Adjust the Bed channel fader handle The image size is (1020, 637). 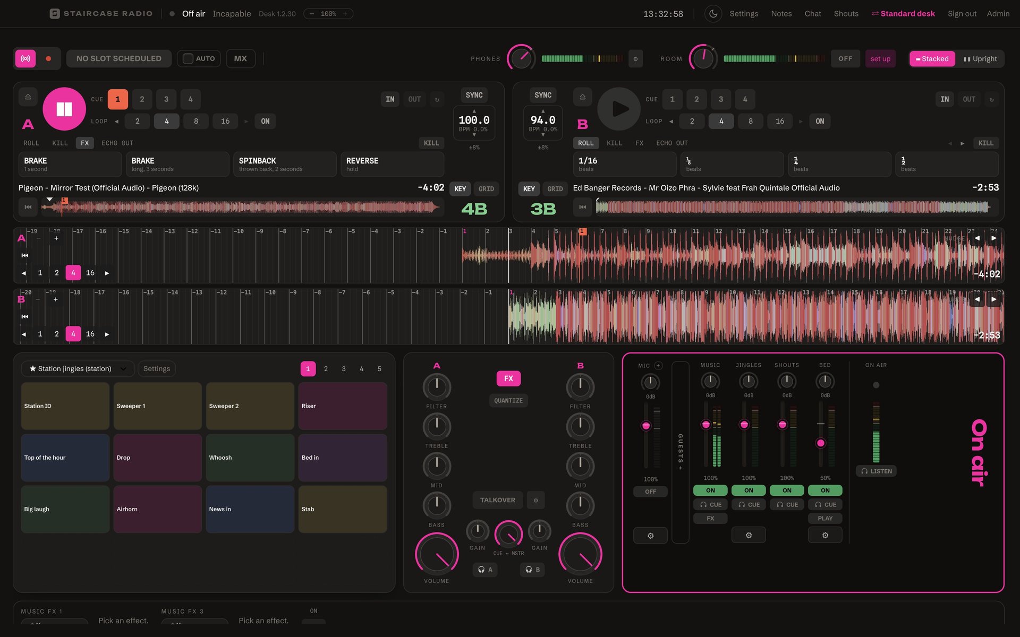click(821, 443)
